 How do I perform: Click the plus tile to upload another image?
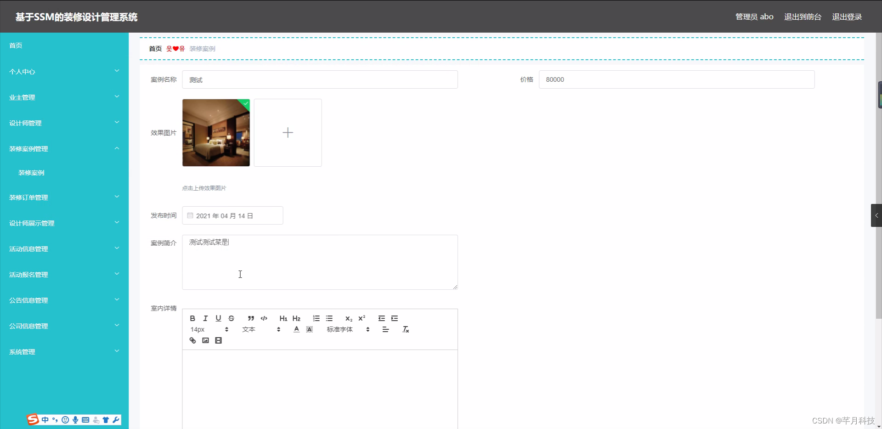click(x=288, y=133)
